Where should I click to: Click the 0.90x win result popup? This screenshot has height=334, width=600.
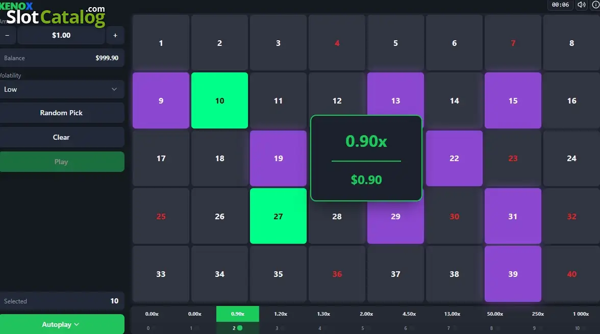(366, 158)
